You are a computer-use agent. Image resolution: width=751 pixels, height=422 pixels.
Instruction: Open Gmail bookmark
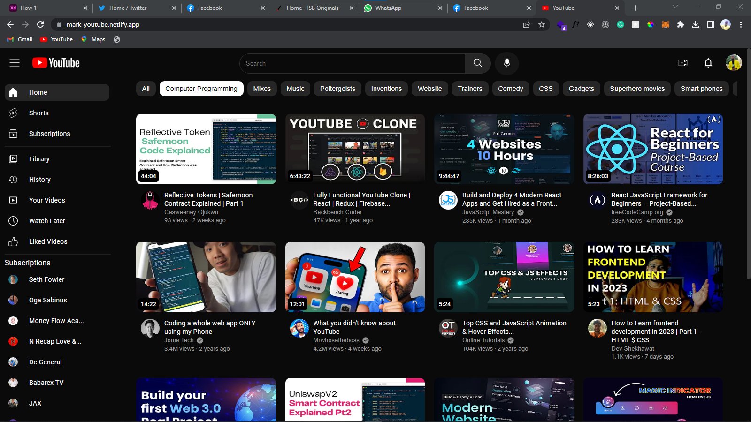tap(20, 39)
